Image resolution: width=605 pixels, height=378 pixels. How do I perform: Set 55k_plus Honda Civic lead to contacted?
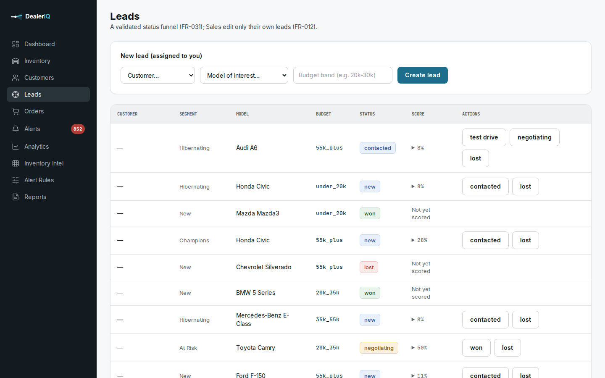point(485,240)
